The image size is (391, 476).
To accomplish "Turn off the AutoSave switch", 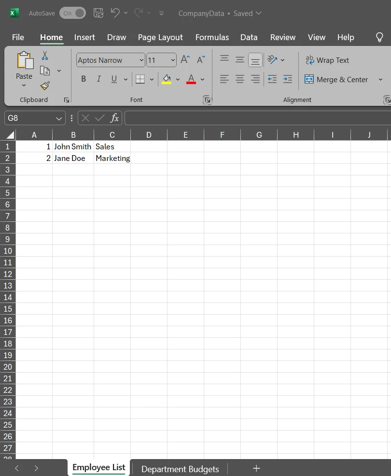I will click(72, 13).
